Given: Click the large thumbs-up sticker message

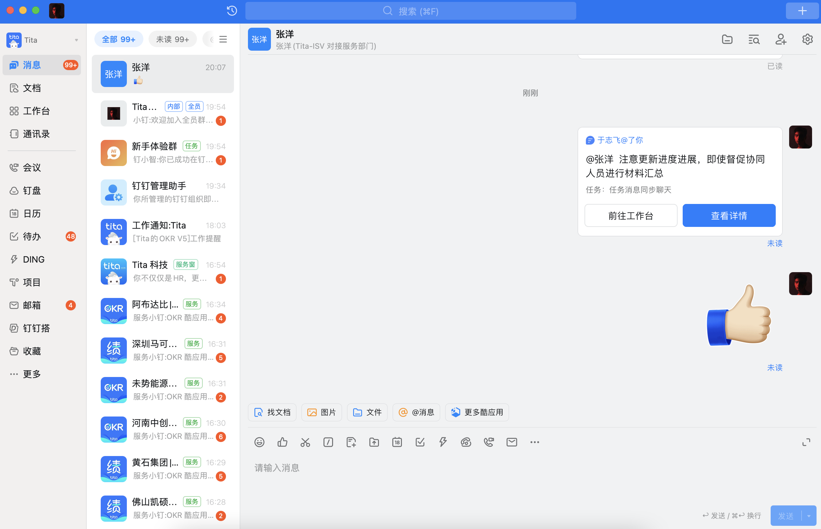Looking at the screenshot, I should (738, 315).
